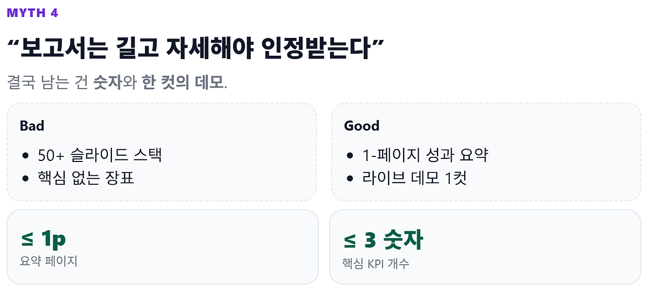The height and width of the screenshot is (290, 648).
Task: Click the bullet dot before 핵심 없는 장표
Action: 25,178
